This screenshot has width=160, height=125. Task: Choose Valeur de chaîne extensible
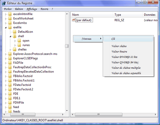pyautogui.click(x=128, y=73)
